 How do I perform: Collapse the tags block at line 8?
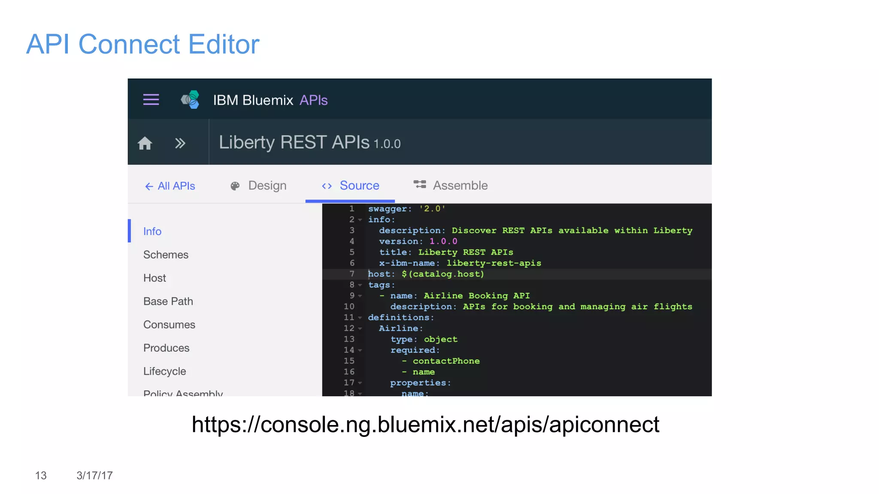360,285
